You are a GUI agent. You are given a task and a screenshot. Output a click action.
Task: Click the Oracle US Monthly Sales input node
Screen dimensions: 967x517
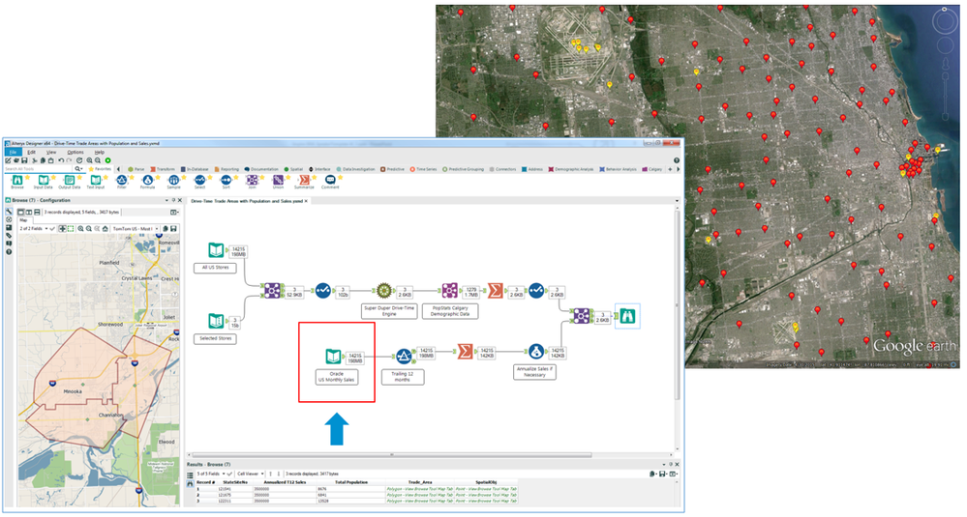333,356
